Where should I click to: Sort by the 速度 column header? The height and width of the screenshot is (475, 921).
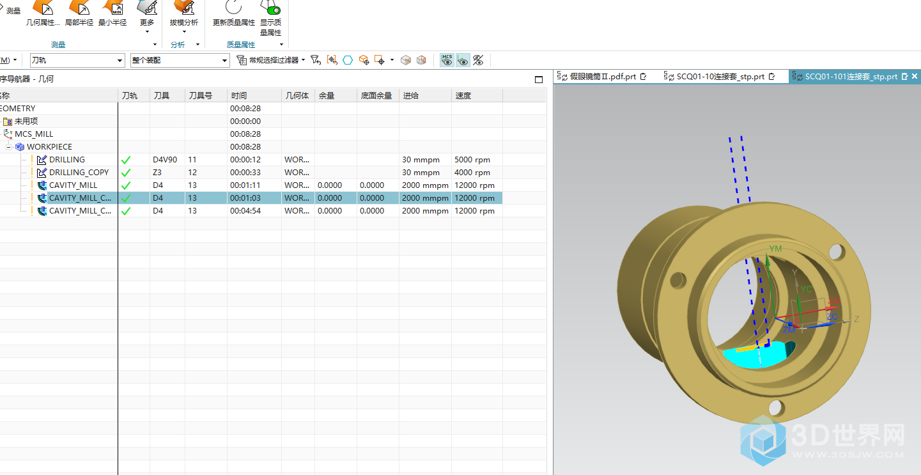(x=477, y=95)
